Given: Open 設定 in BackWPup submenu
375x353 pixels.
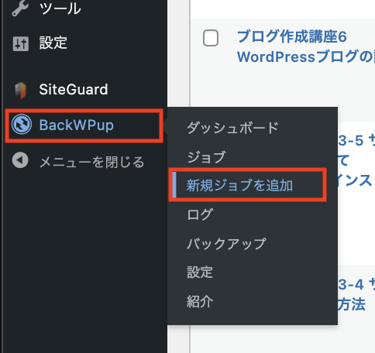Looking at the screenshot, I should click(x=200, y=272).
